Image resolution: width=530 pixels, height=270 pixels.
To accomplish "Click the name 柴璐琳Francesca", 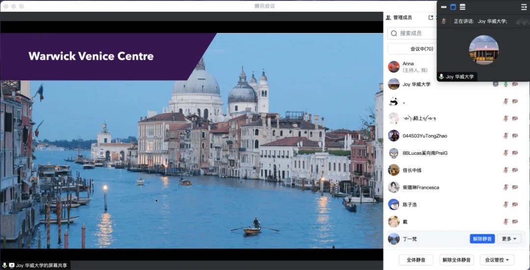I will pyautogui.click(x=421, y=187).
